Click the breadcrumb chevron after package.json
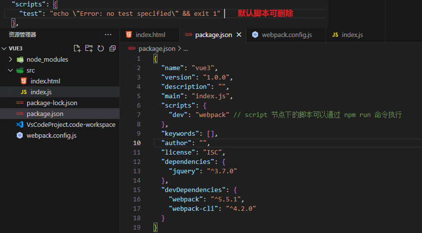The width and height of the screenshot is (422, 233). pyautogui.click(x=180, y=49)
